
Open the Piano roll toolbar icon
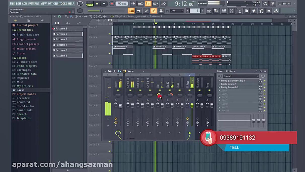click(216, 11)
